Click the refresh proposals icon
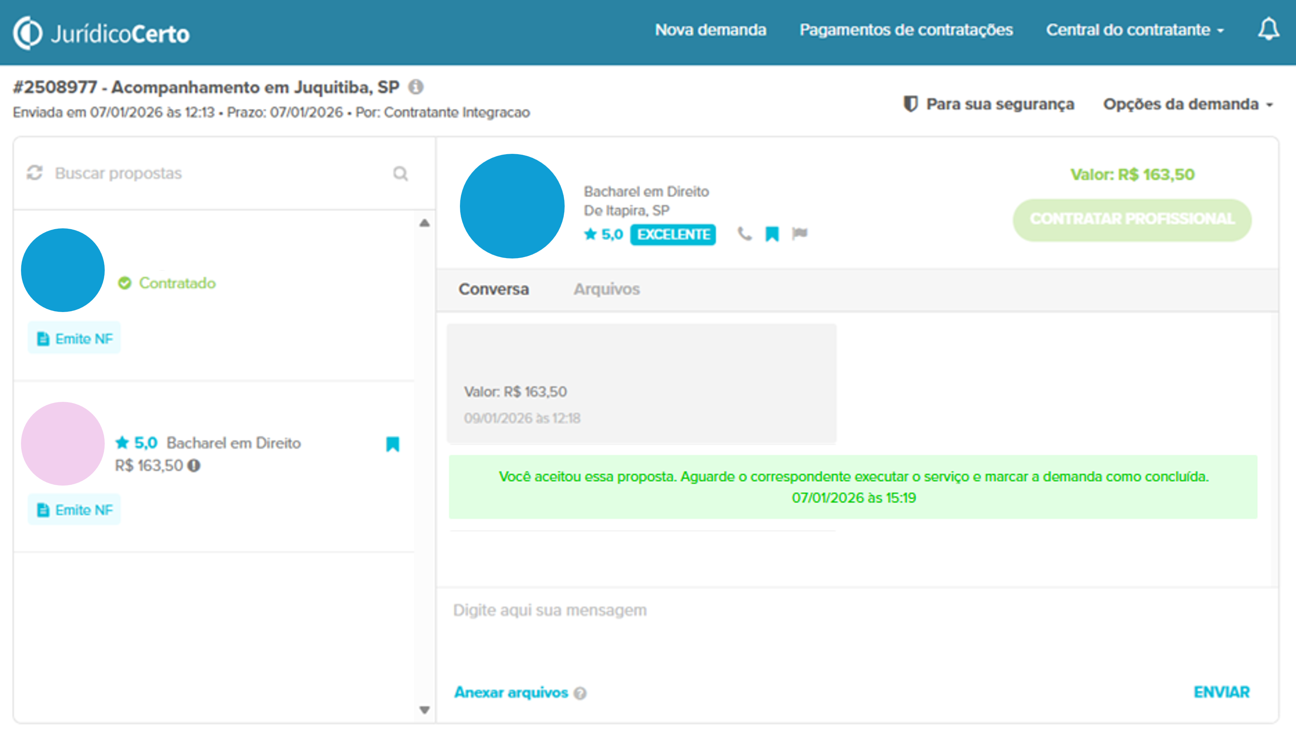Image resolution: width=1296 pixels, height=734 pixels. point(34,173)
